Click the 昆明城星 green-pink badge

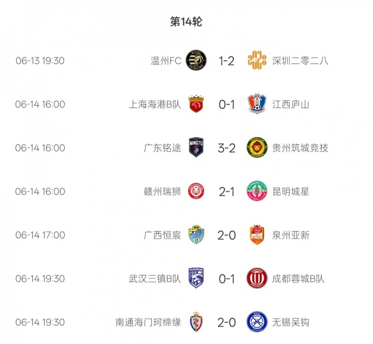click(257, 191)
